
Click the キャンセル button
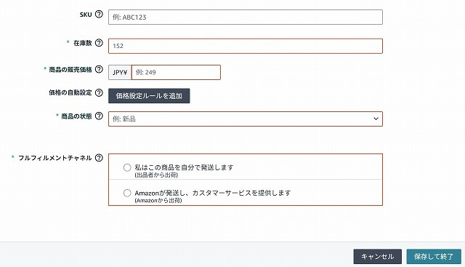tap(378, 257)
